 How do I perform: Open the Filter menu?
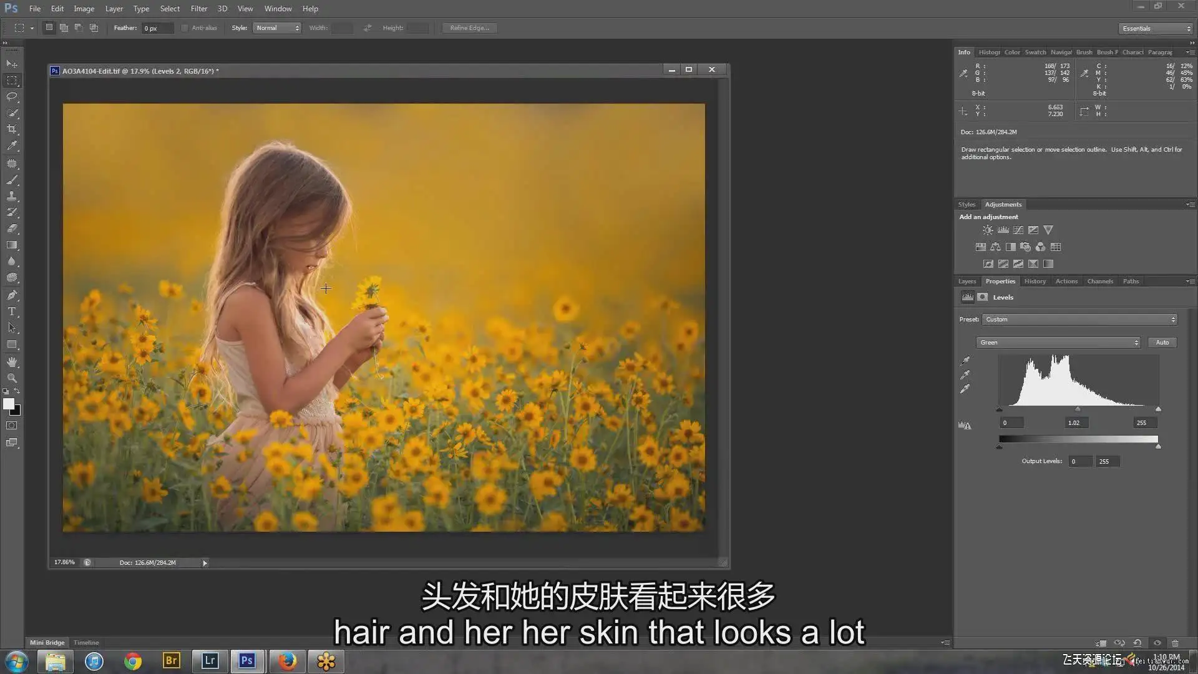tap(198, 9)
